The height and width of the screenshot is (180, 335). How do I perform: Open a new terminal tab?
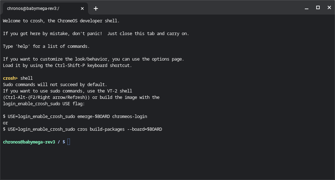96,8
